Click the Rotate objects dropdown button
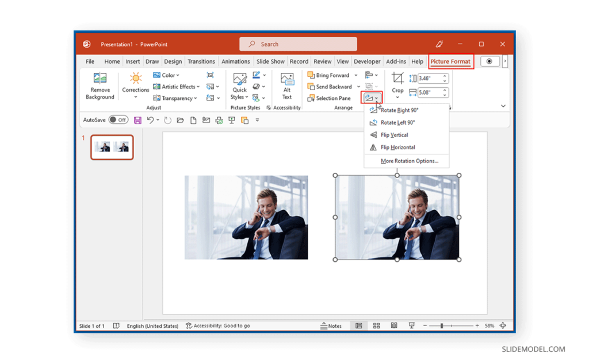The width and height of the screenshot is (589, 364). (x=372, y=98)
